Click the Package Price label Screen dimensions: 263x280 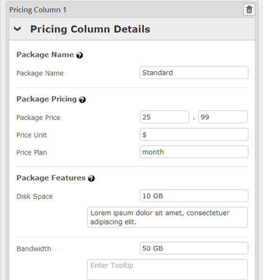(x=38, y=118)
